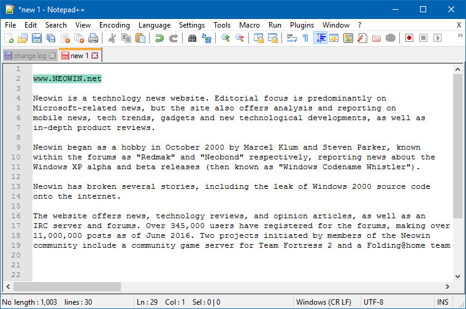466x309 pixels.
Task: Close the current document toolbar icon
Action: click(65, 38)
